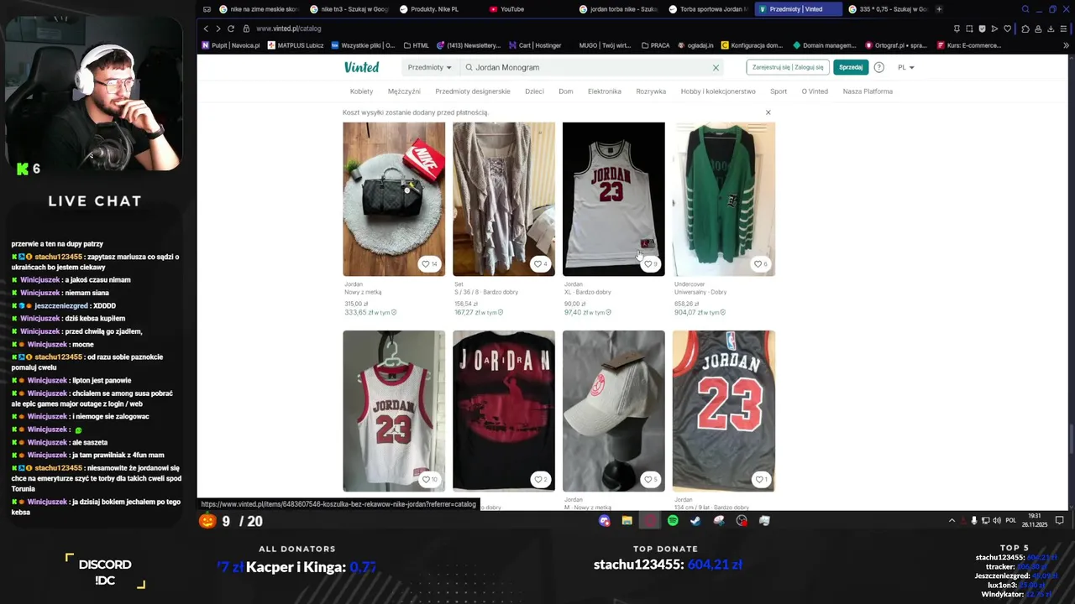Open the Pulpit | Navoica.pl bookmark
The width and height of the screenshot is (1075, 604).
[x=231, y=45]
